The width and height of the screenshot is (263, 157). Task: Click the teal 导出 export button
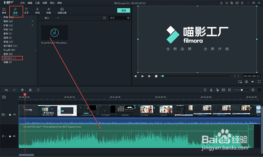click(124, 11)
